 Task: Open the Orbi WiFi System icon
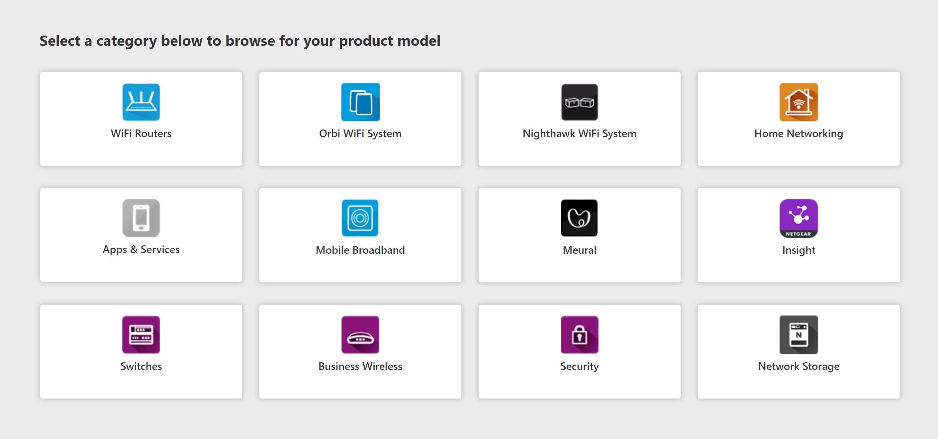(360, 102)
